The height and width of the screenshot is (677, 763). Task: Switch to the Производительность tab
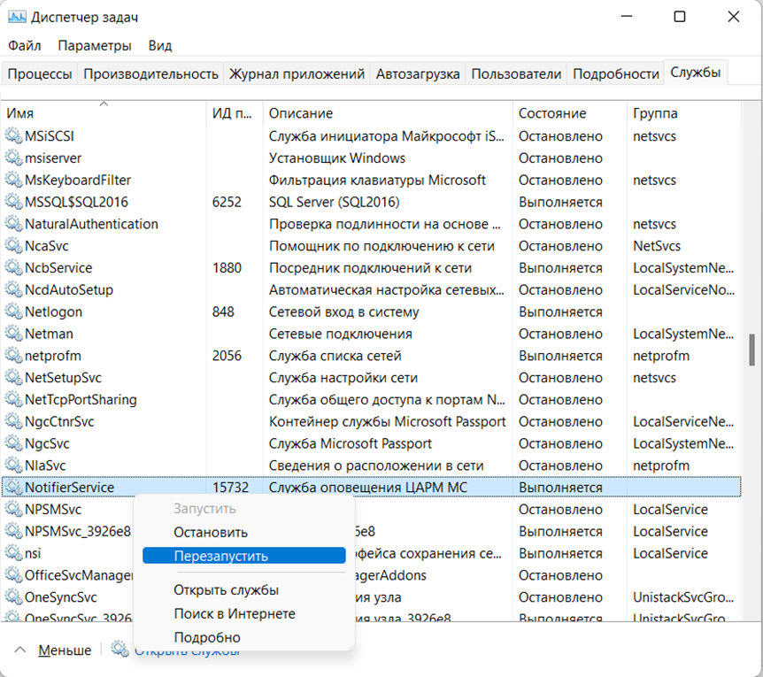click(150, 74)
